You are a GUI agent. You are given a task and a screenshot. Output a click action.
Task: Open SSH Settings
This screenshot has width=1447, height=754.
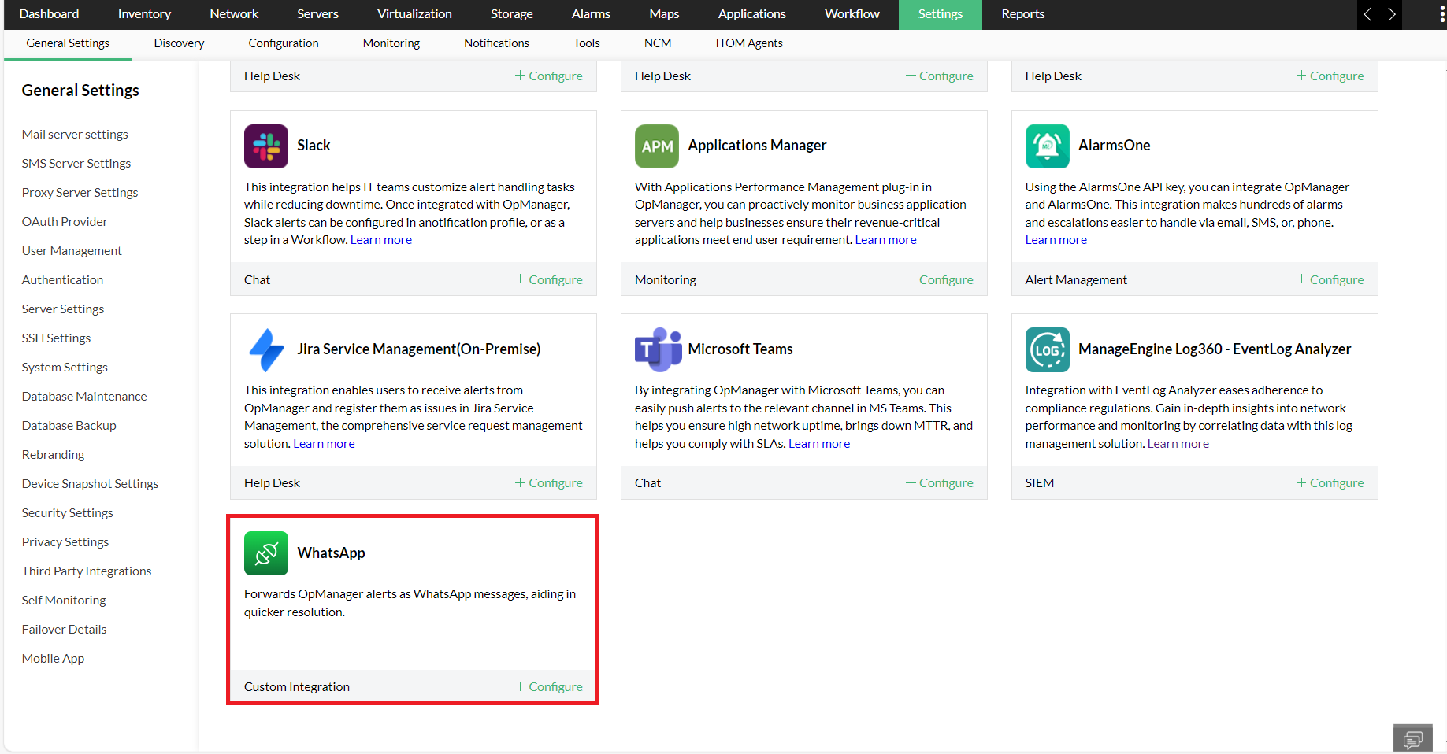pos(56,338)
